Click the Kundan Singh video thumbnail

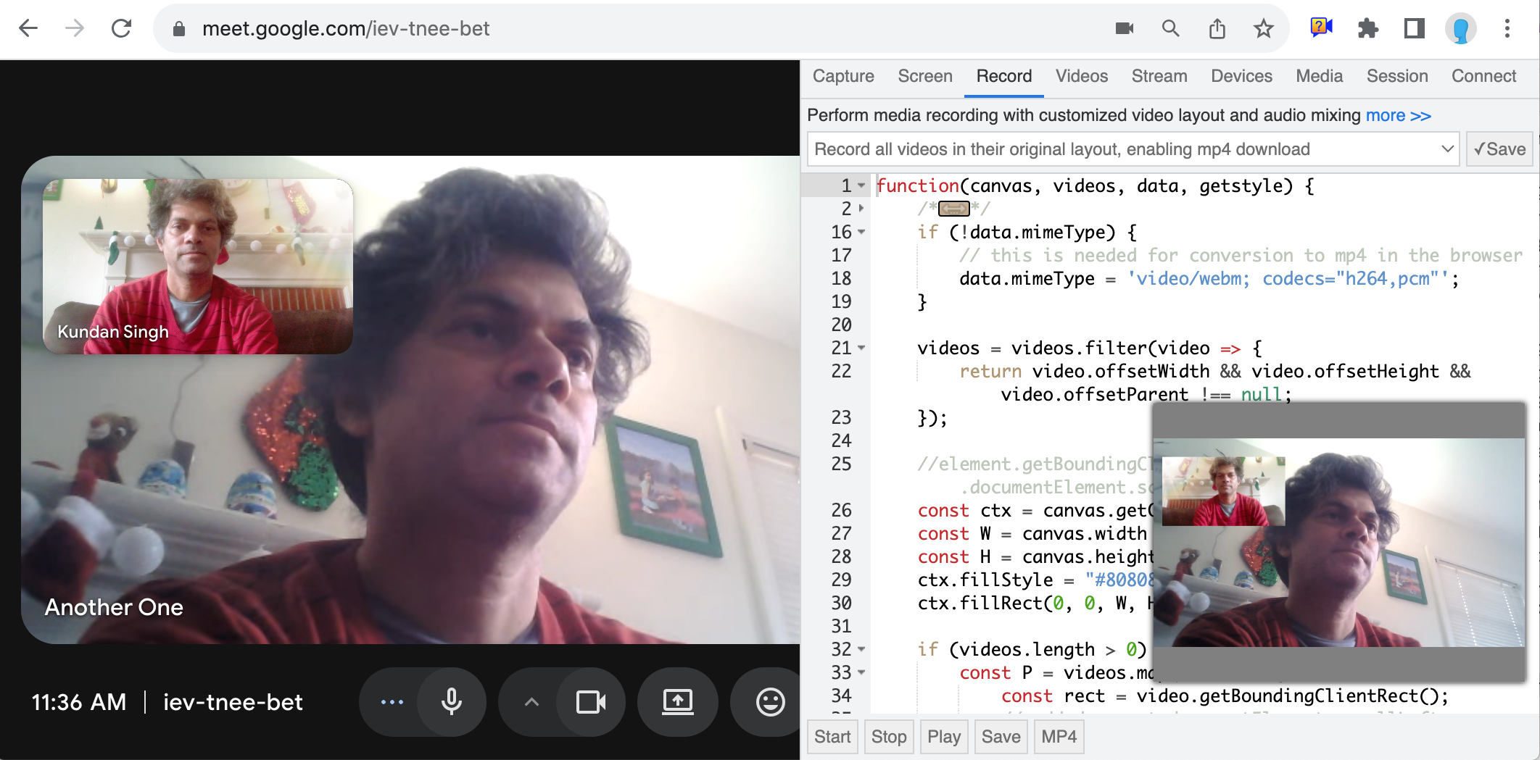click(x=198, y=266)
